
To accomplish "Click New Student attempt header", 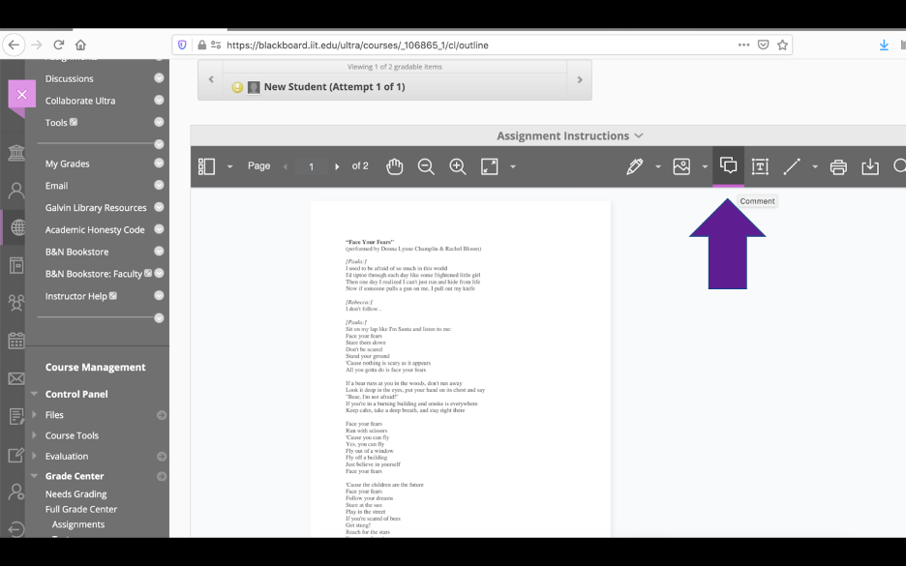I will [x=335, y=87].
